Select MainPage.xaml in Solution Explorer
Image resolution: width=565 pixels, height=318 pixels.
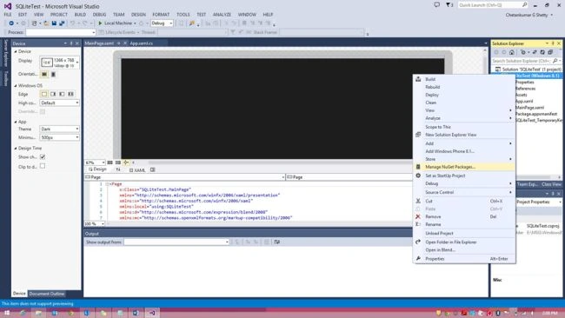point(529,108)
